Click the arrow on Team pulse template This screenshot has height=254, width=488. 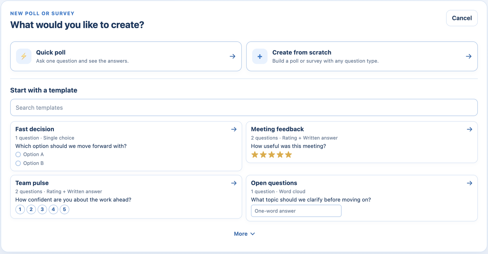(234, 183)
